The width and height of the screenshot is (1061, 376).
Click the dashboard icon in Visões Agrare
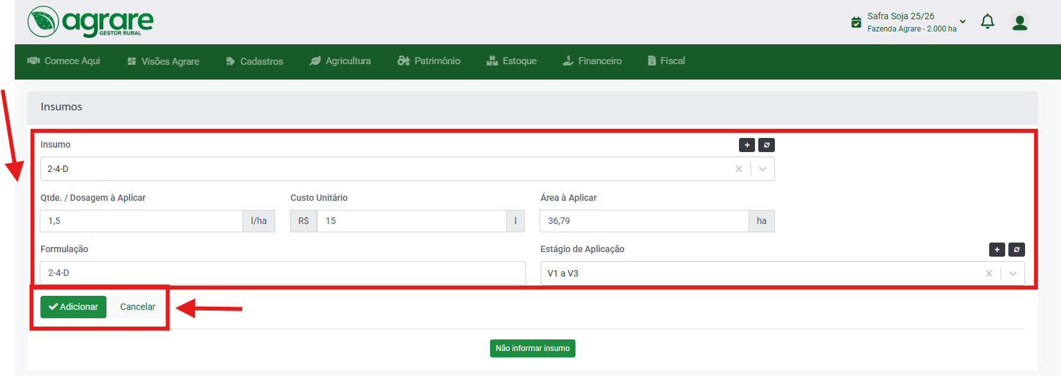132,62
